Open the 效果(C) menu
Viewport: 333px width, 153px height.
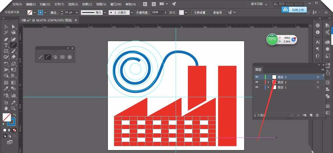pyautogui.click(x=87, y=4)
